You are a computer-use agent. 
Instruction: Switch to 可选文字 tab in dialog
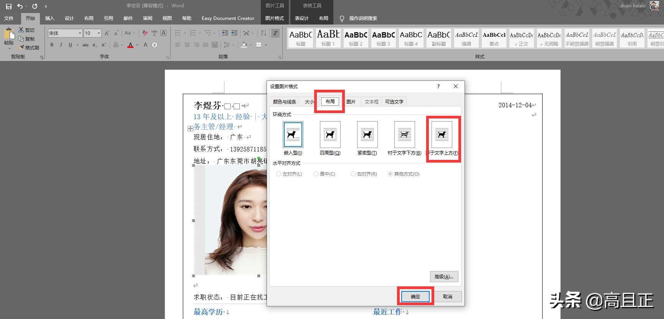click(394, 102)
